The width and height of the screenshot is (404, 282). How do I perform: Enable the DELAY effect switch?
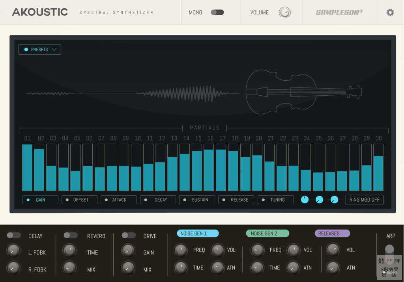[14, 235]
